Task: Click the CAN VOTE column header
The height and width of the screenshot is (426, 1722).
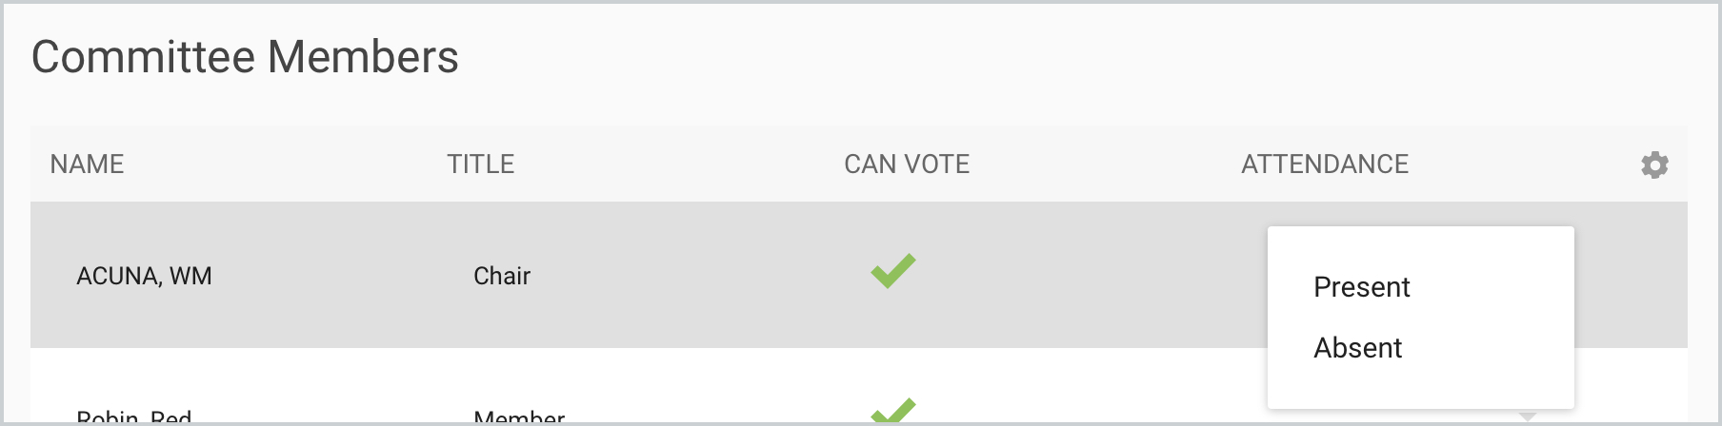Action: pyautogui.click(x=906, y=165)
